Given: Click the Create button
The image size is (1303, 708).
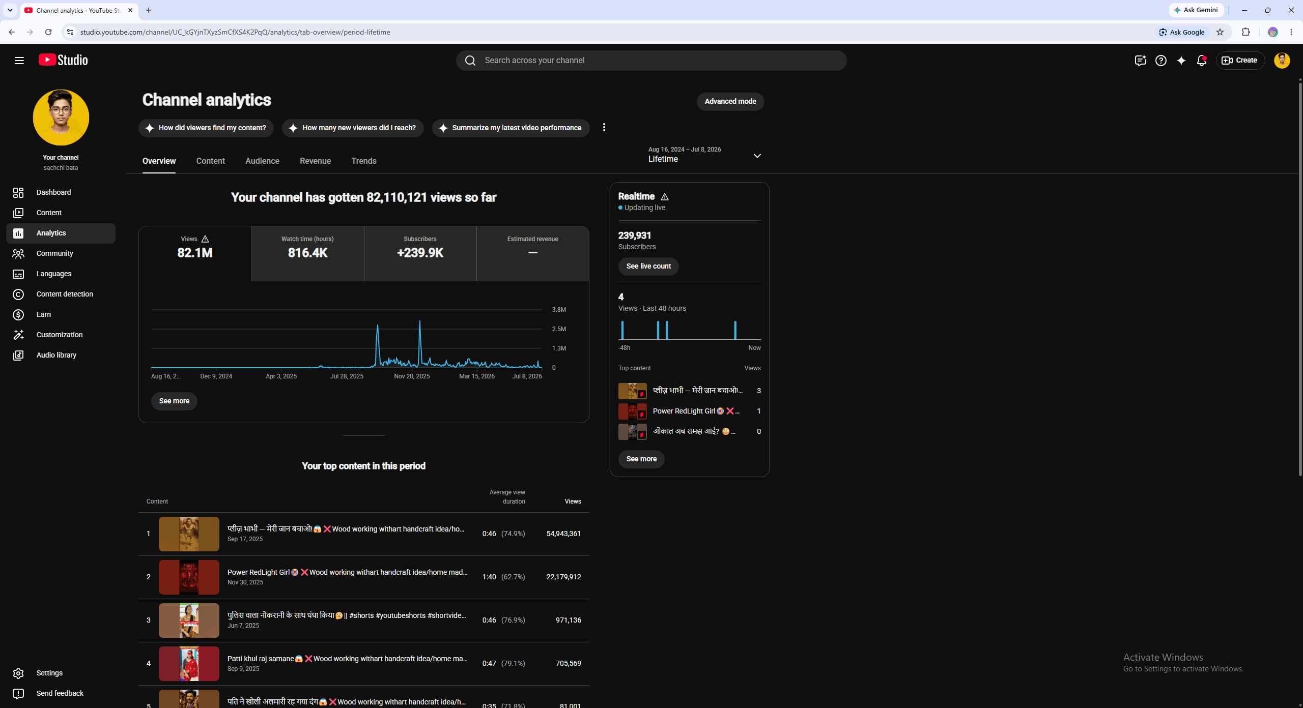Looking at the screenshot, I should (1240, 61).
